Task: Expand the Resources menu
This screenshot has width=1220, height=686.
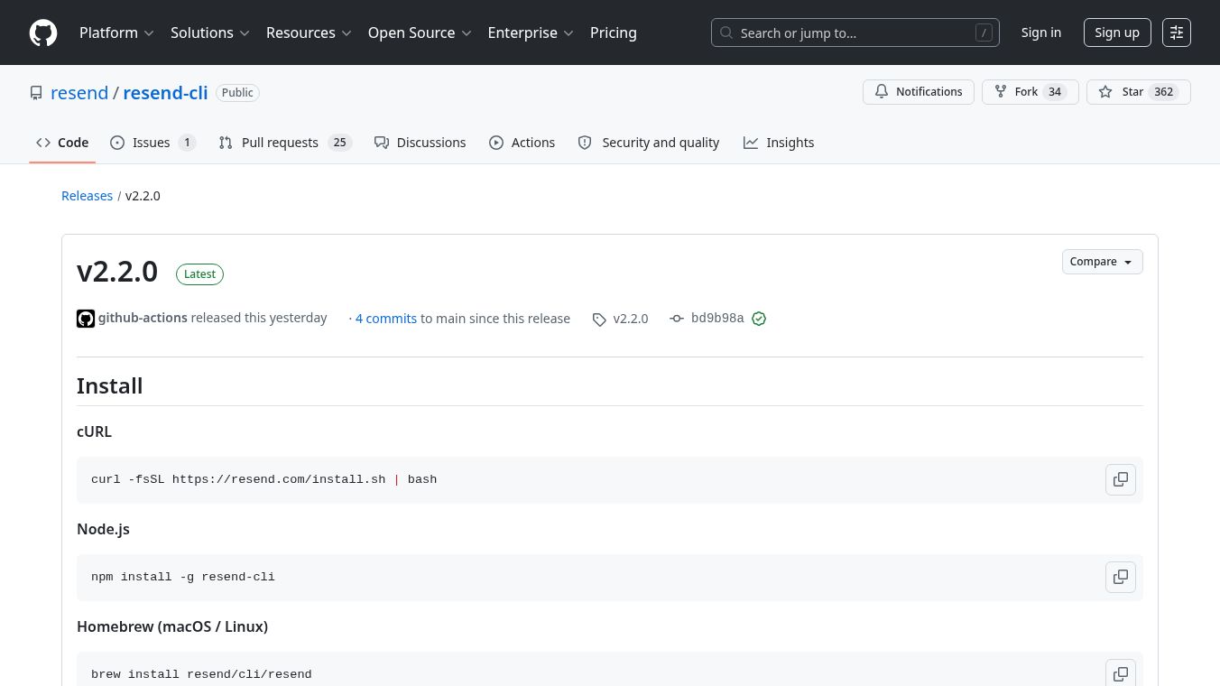Action: point(308,32)
